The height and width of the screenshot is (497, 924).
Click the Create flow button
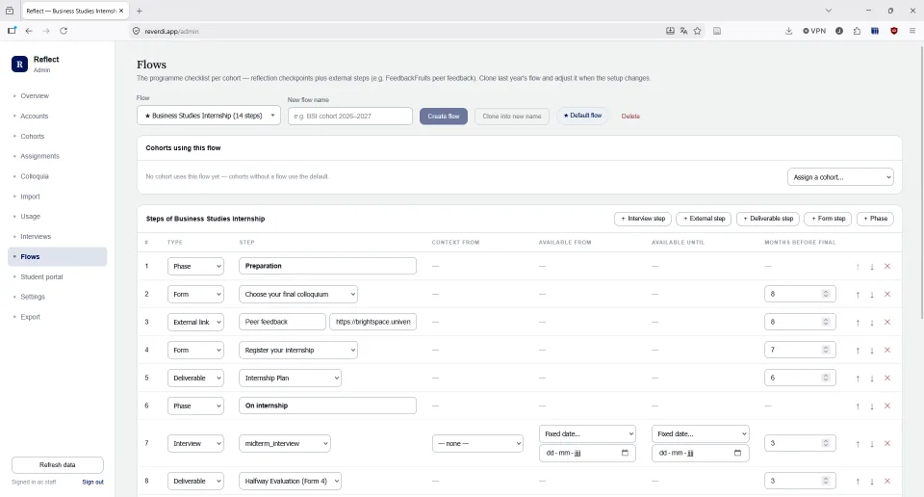[444, 117]
